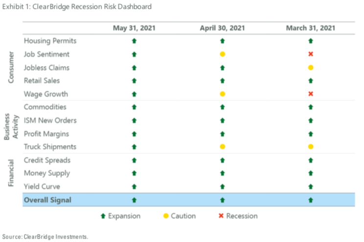Click the red Recession X in legend

(x=221, y=216)
